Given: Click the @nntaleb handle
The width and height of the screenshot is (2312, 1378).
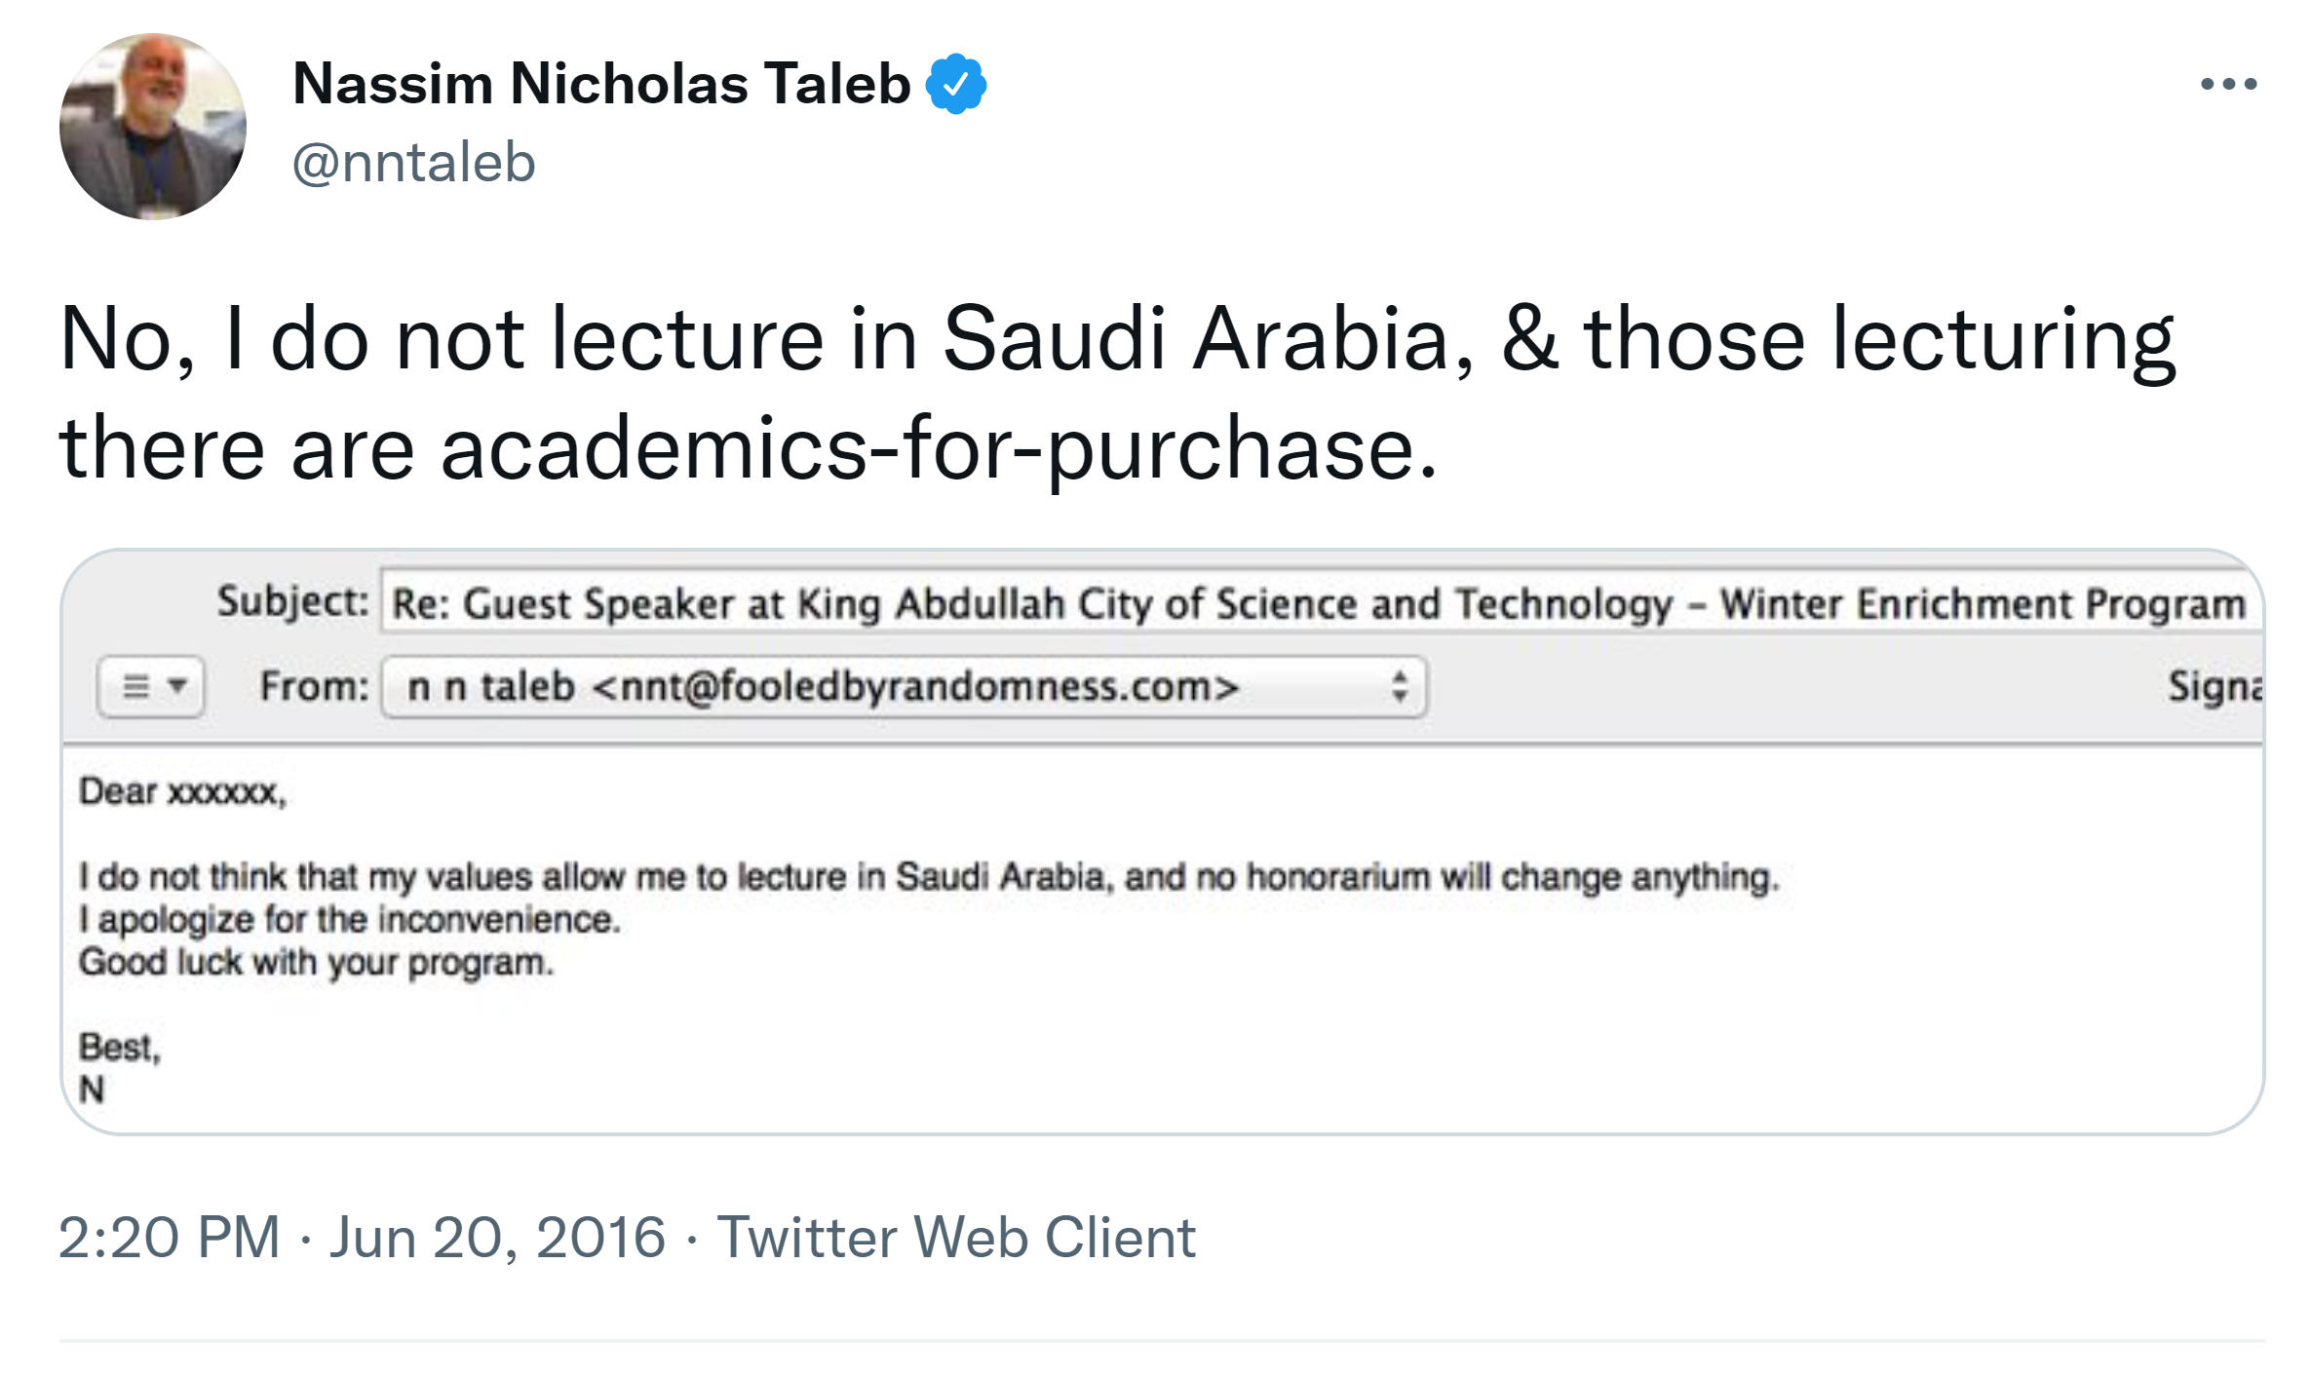Looking at the screenshot, I should pyautogui.click(x=414, y=162).
